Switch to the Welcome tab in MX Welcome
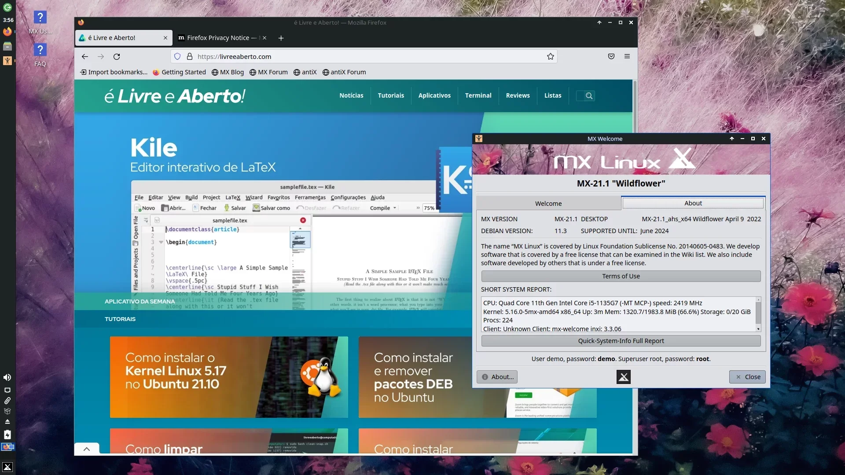 (x=548, y=203)
